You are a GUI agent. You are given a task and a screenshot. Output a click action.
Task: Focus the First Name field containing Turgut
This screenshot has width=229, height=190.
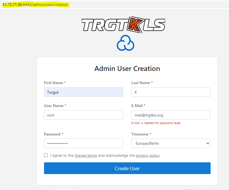pos(83,92)
